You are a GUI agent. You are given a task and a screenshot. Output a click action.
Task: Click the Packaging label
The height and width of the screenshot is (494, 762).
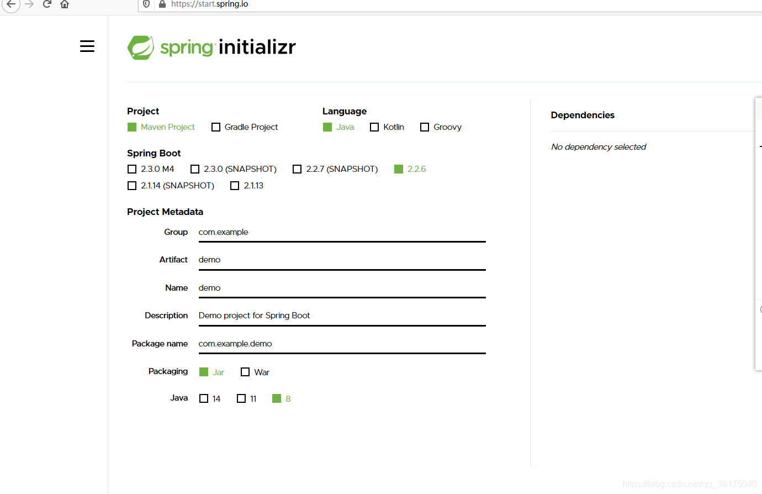coord(168,371)
